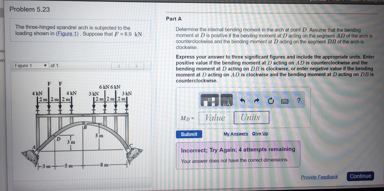Viewport: 384px width, 191px height.
Task: Click the Units input field
Action: (x=252, y=117)
